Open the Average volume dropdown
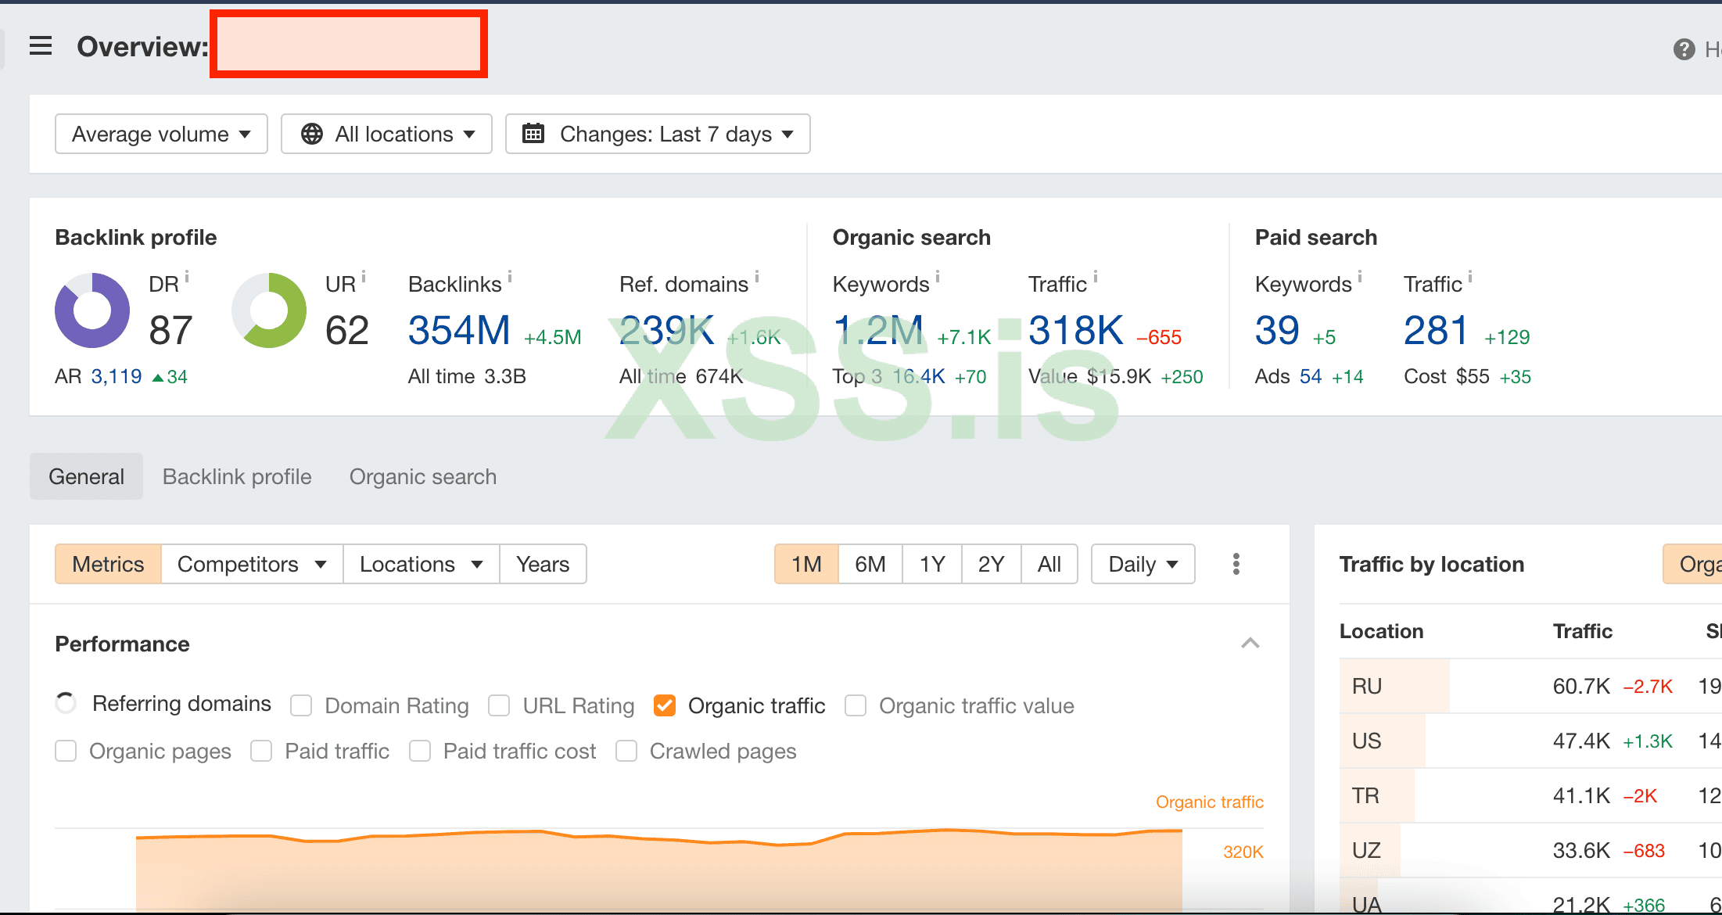This screenshot has height=915, width=1722. [x=161, y=134]
